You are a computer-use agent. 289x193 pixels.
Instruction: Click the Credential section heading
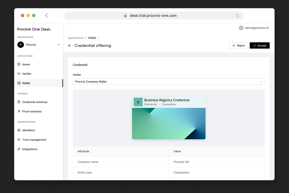click(x=80, y=65)
